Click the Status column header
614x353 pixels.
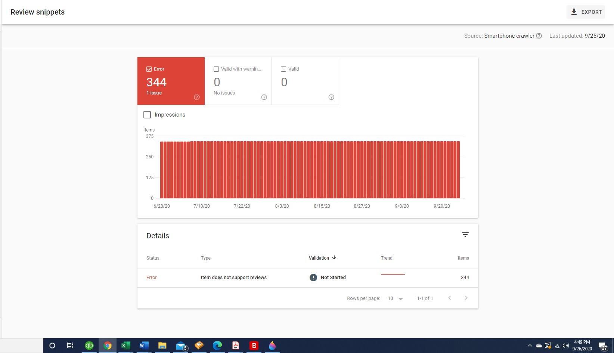coord(153,258)
